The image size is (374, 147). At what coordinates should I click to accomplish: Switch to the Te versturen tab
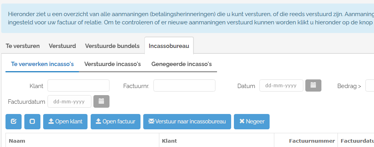point(23,46)
